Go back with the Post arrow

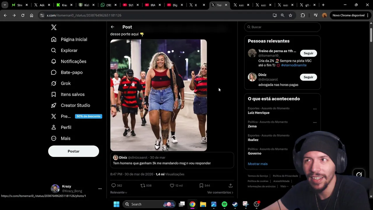coord(112,27)
